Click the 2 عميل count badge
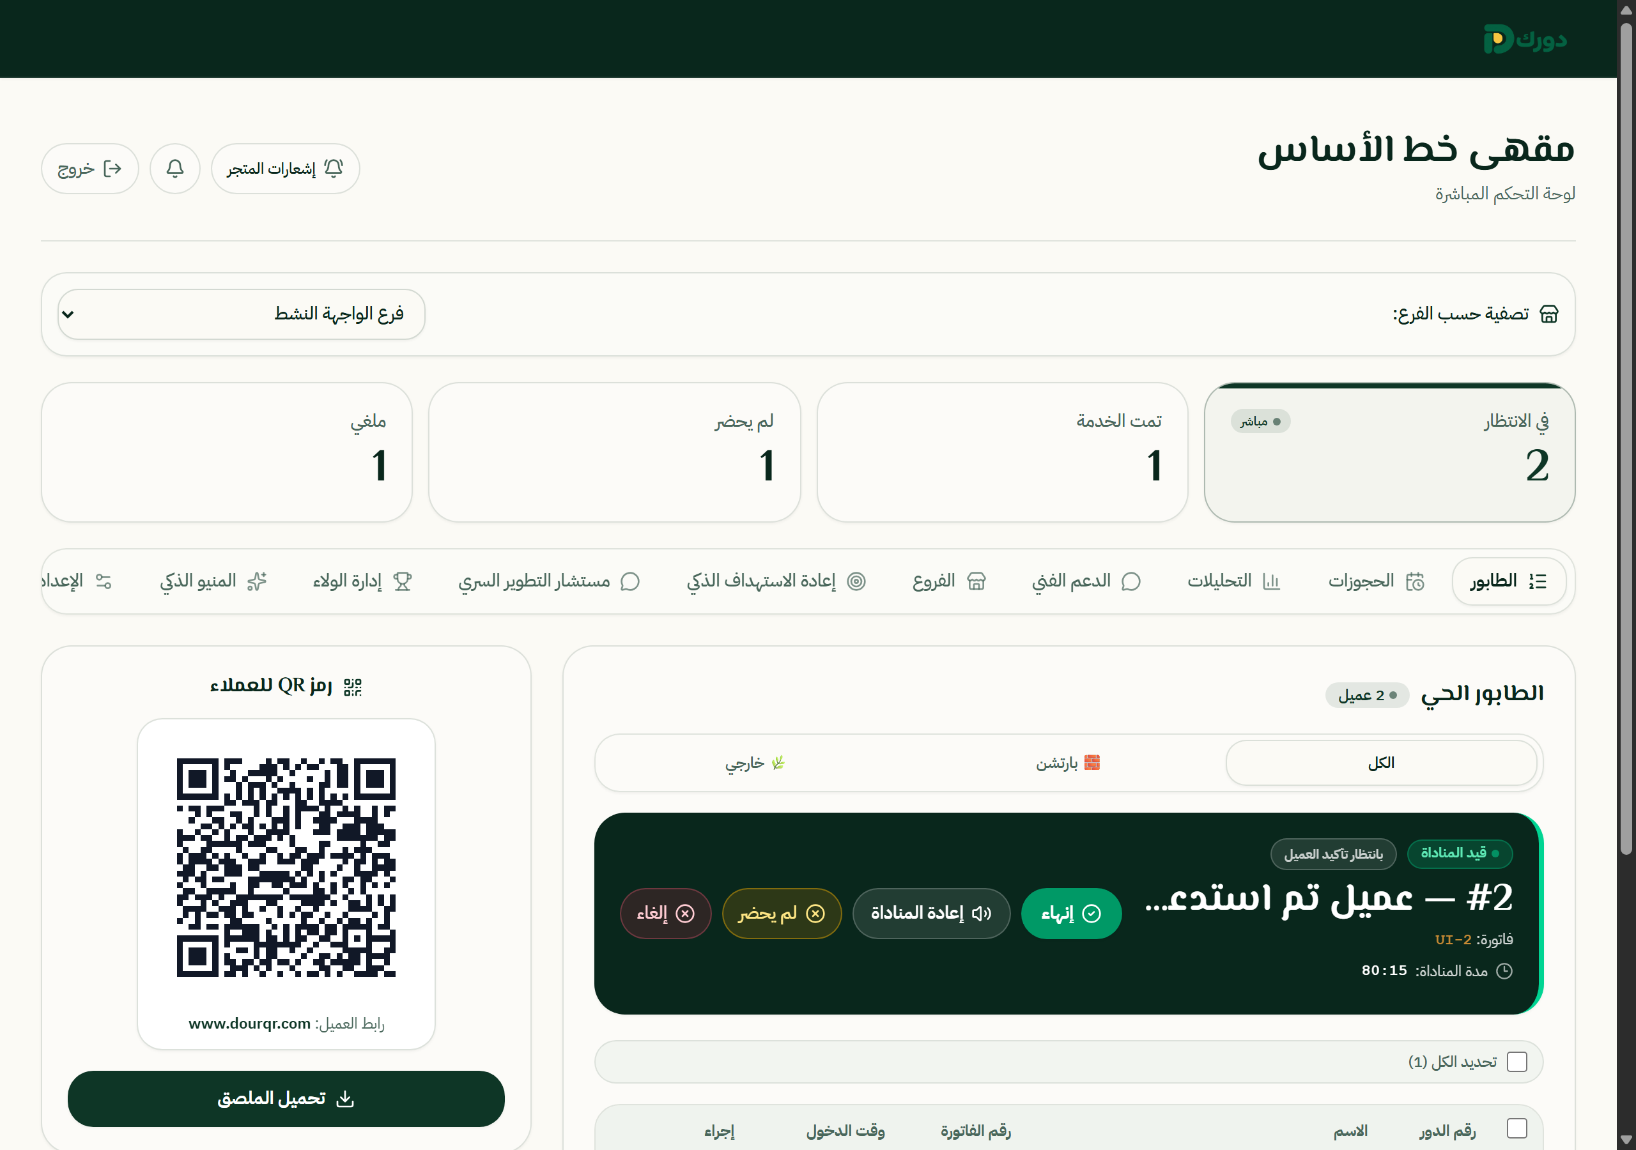This screenshot has height=1150, width=1636. point(1367,695)
